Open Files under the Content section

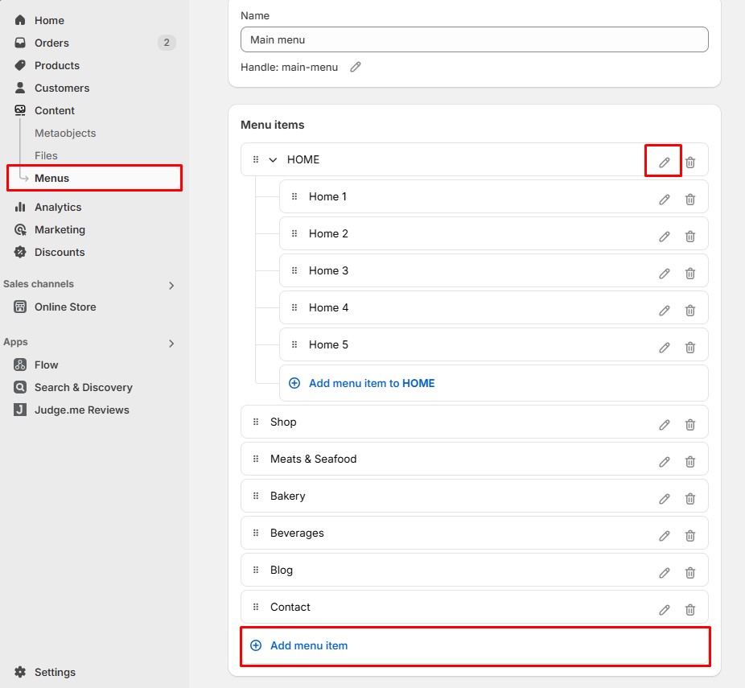click(x=46, y=155)
